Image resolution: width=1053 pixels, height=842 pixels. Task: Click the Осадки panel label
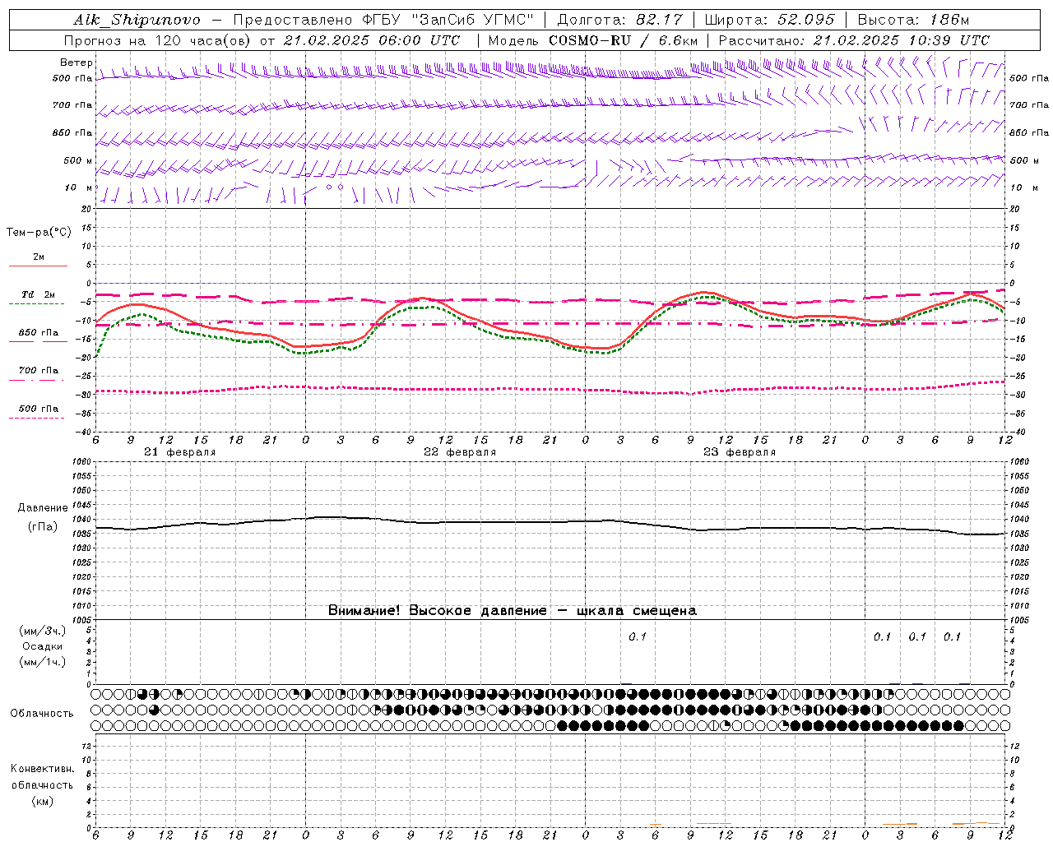coord(43,646)
